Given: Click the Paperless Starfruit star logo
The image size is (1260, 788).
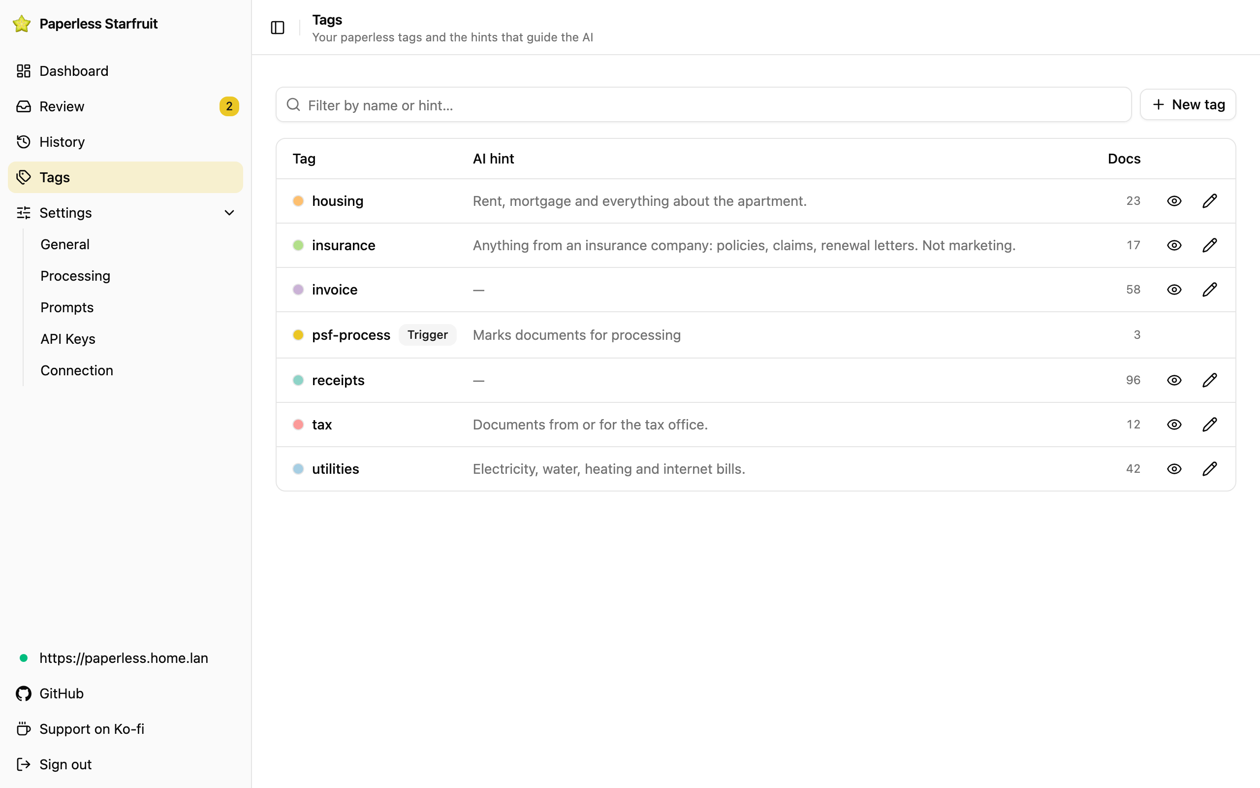Looking at the screenshot, I should 22,24.
